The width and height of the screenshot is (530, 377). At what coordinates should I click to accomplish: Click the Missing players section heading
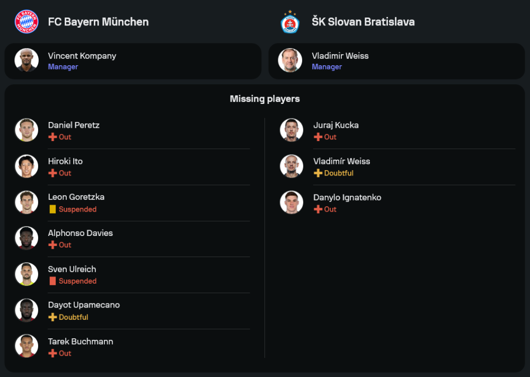tap(264, 99)
